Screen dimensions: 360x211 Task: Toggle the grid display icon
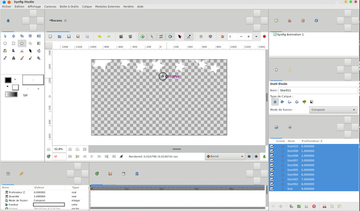click(201, 36)
